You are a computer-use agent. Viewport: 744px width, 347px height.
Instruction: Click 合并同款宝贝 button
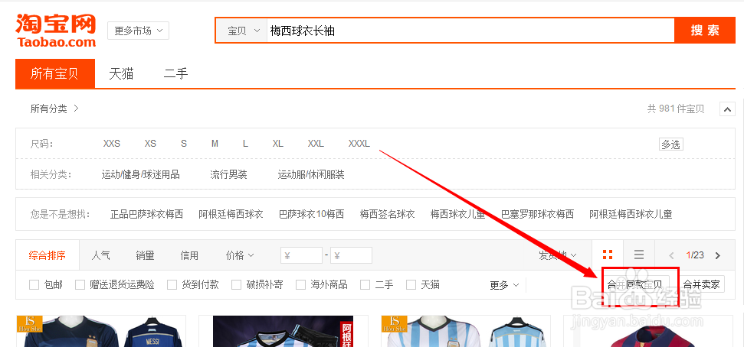point(635,284)
